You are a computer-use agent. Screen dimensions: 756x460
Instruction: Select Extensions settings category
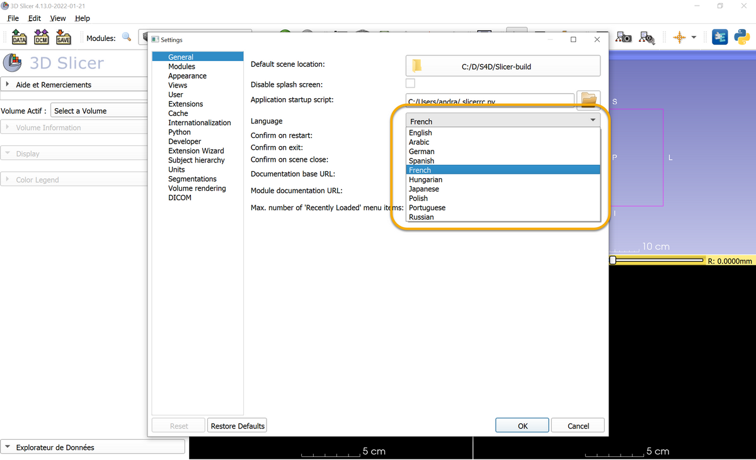(198, 104)
